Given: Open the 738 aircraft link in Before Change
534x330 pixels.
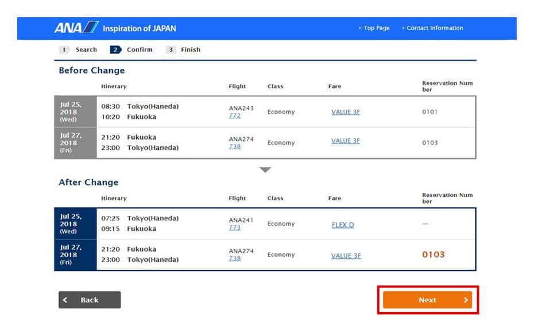Looking at the screenshot, I should [234, 147].
